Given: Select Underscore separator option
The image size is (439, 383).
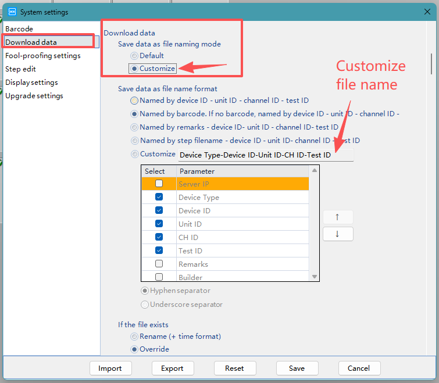Looking at the screenshot, I should (181, 305).
